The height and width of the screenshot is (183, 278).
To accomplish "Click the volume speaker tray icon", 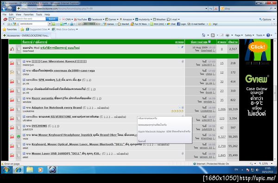I will 258,170.
